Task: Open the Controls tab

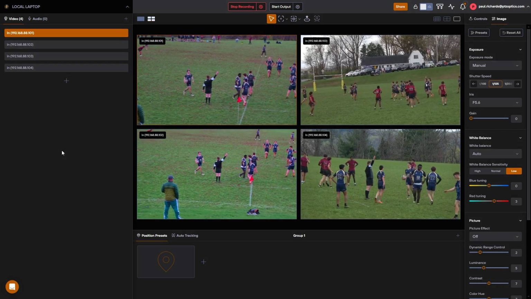Action: (x=478, y=19)
